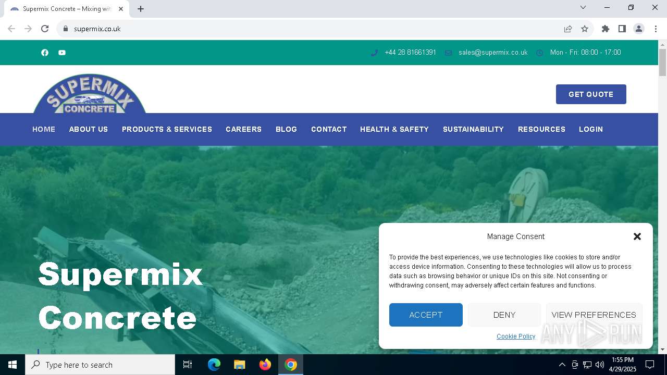Click 'Mon - Fri: 08:00 - 17:00' text

585,53
